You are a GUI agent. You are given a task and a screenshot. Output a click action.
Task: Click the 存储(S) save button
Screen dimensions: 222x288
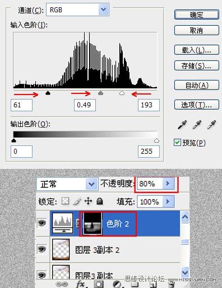click(197, 65)
